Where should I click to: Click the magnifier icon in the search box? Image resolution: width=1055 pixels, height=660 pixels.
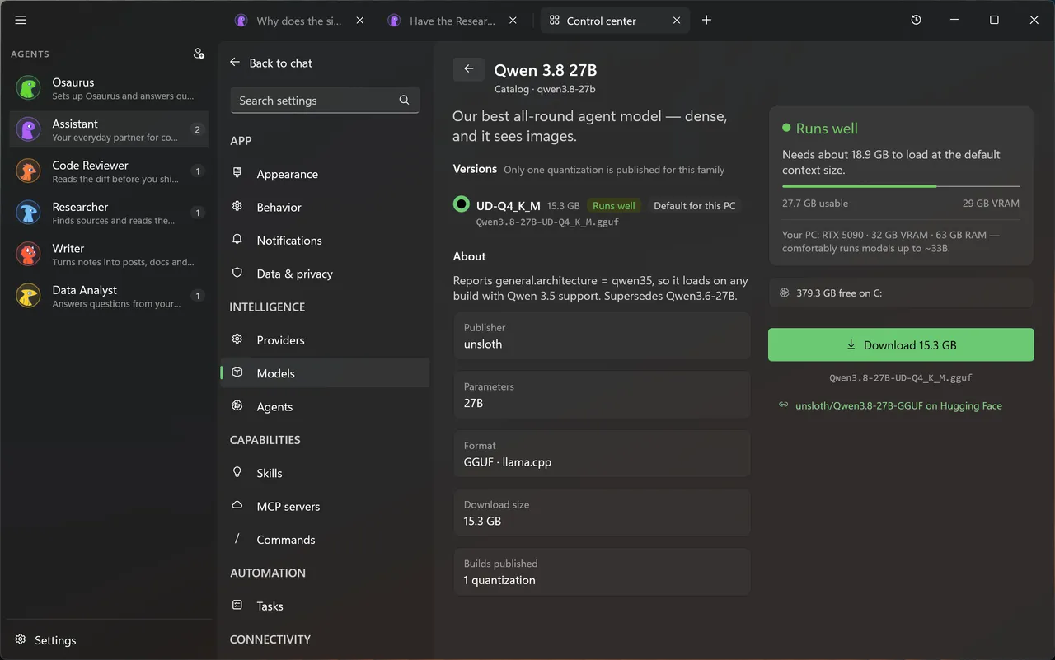(404, 100)
